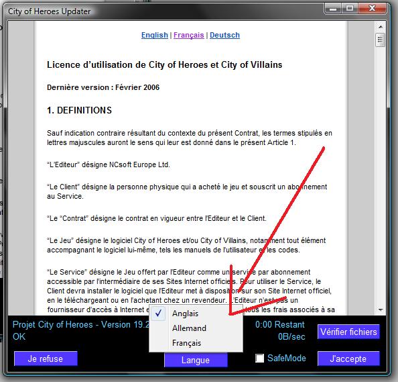Viewport: 398px width, 382px height.
Task: Minimize the City of Heroes Updater window
Action: (x=333, y=9)
